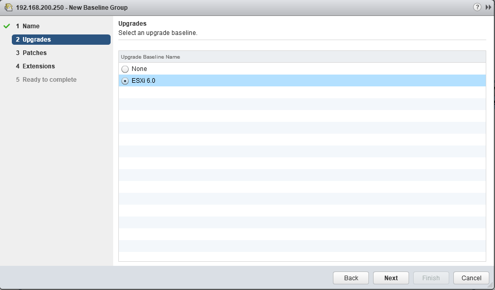495x290 pixels.
Task: Click the ESXi 6.0 row label text
Action: coord(144,81)
